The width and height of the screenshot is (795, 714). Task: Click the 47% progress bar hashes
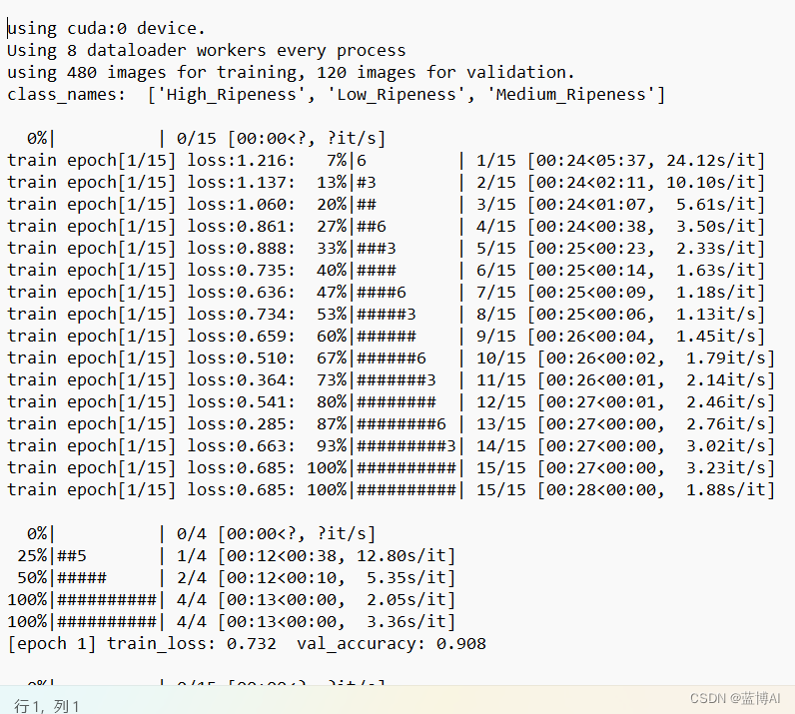click(x=382, y=293)
